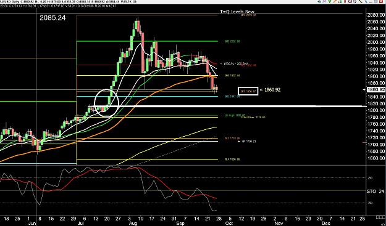Click the Sep month label on time axis

click(x=181, y=224)
